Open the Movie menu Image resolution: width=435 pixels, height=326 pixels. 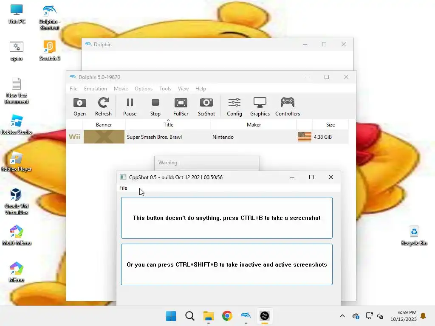pyautogui.click(x=121, y=89)
